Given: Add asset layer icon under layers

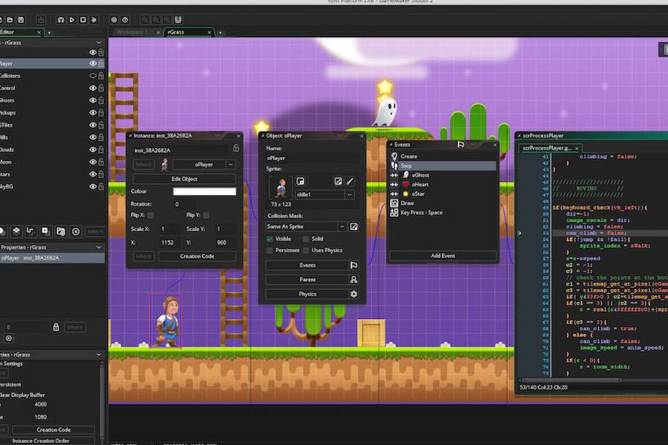Looking at the screenshot, I should coord(46,231).
